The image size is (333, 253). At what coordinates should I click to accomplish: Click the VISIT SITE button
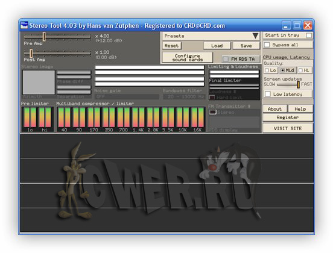point(288,128)
